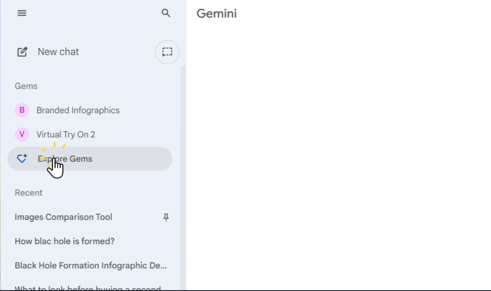
Task: Open the Branded Infographics gem
Action: point(78,110)
